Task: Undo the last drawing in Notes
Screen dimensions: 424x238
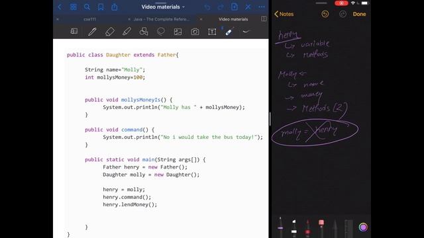Action: tap(325, 14)
